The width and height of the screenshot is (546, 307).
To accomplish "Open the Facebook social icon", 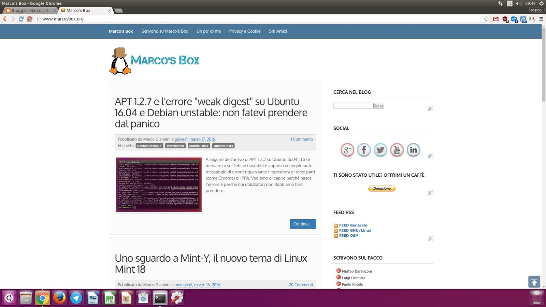I will coord(364,150).
